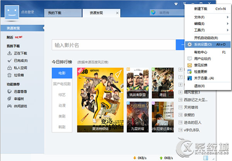Viewport: 232px width, 161px height.
Task: Click the skin shirt icon in title bar
Action: pyautogui.click(x=176, y=4)
